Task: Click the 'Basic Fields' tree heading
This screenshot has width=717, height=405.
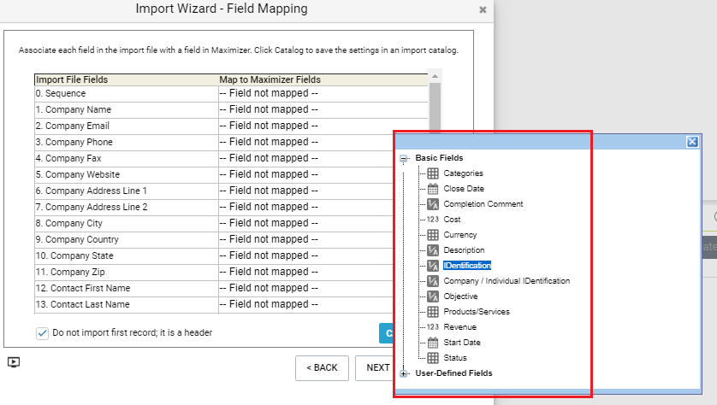Action: (439, 158)
